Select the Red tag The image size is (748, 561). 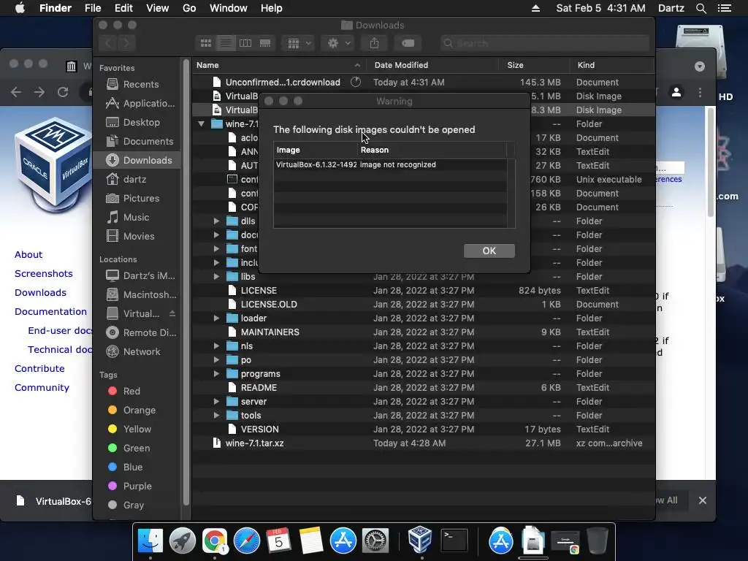click(x=137, y=392)
